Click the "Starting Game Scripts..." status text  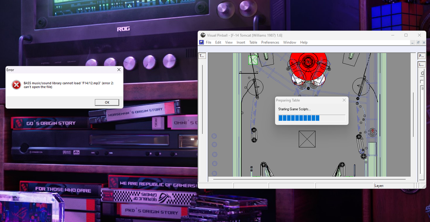pos(294,109)
